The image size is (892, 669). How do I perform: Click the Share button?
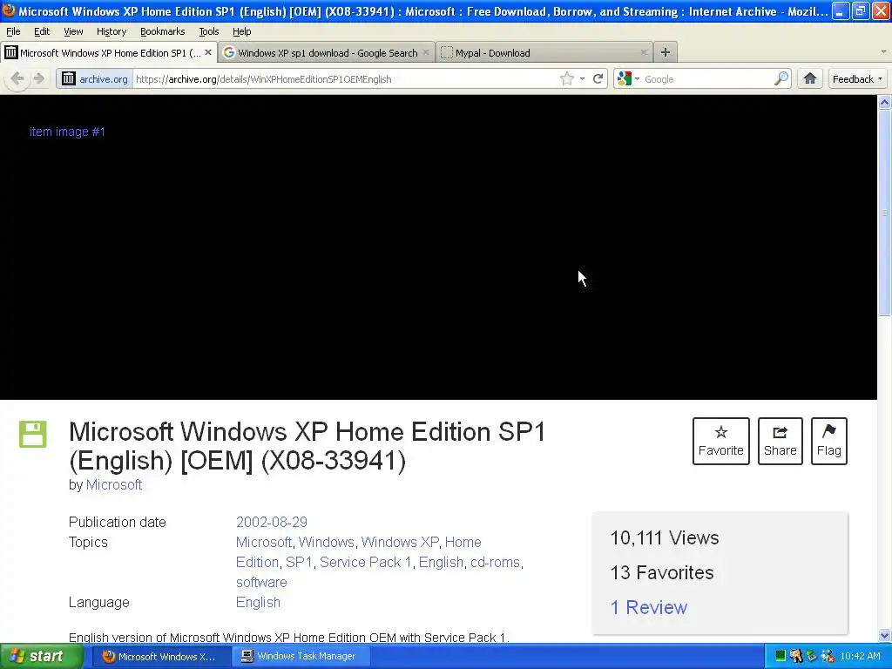780,441
